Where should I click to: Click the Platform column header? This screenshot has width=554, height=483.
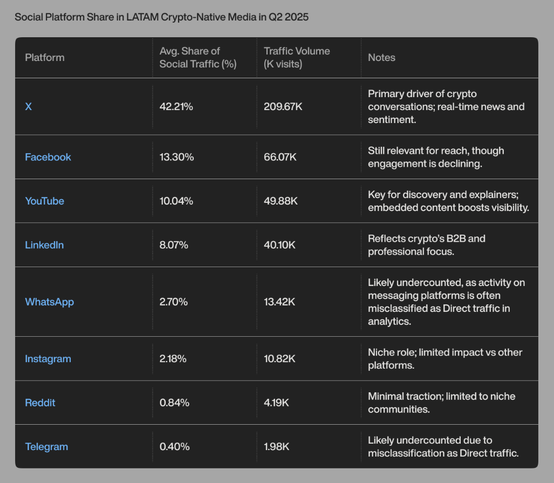[45, 58]
